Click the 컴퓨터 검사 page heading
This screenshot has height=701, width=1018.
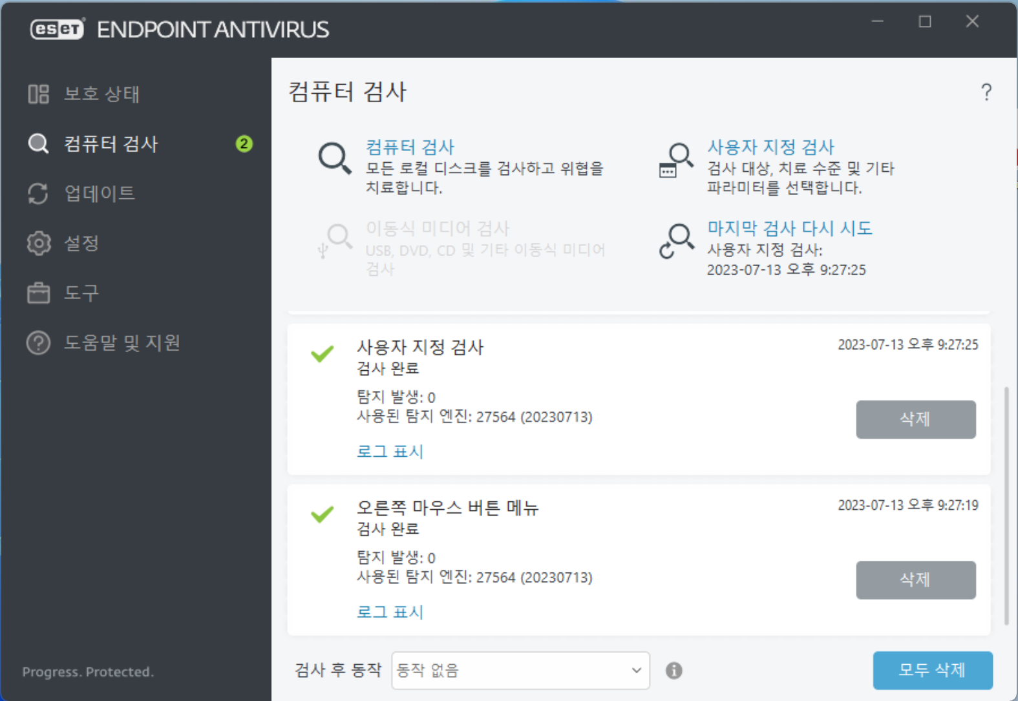click(347, 91)
